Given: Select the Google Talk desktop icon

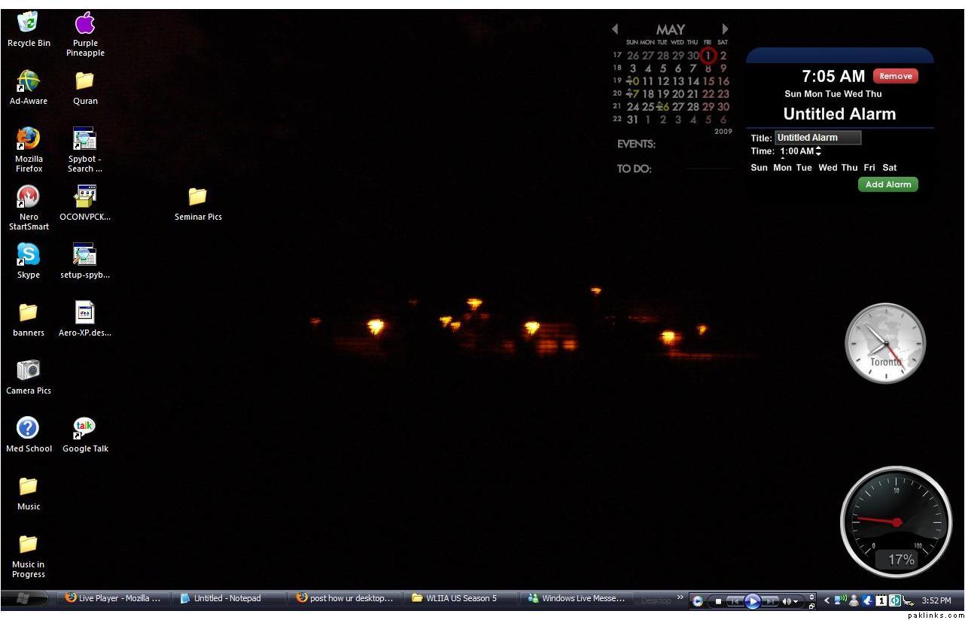Looking at the screenshot, I should click(x=84, y=429).
